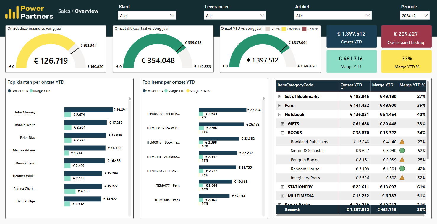Open the Leverancier dropdown filter
Viewport: 437px width, 224px height.
(x=235, y=16)
